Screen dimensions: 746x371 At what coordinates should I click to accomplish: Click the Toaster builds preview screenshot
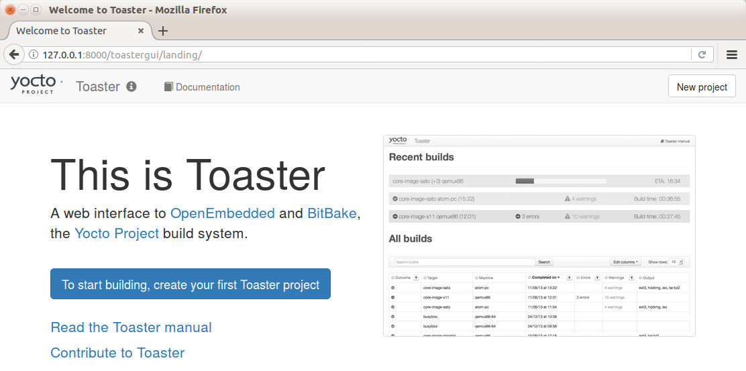[539, 236]
